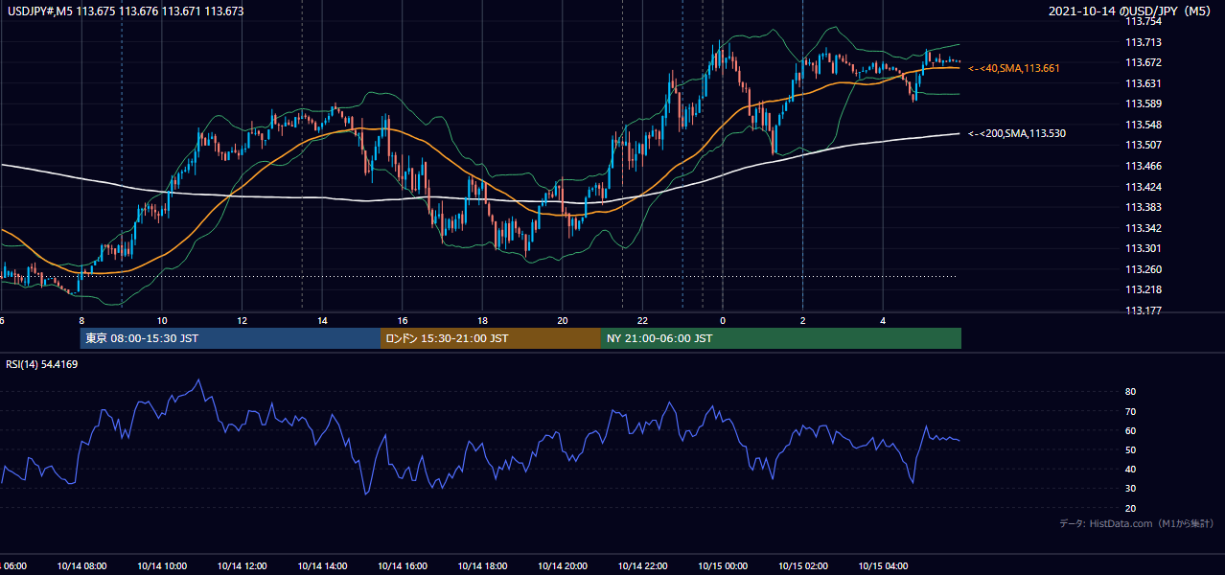Click the 10/14 22:00 date axis label
Image resolution: width=1225 pixels, height=575 pixels.
click(642, 565)
